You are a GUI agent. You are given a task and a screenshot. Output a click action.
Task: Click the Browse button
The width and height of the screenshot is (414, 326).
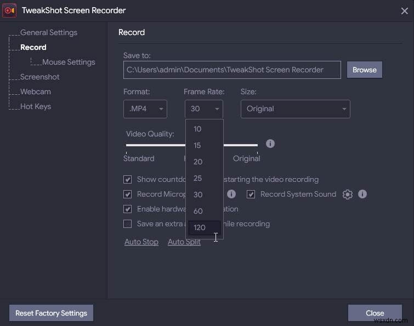click(x=365, y=70)
